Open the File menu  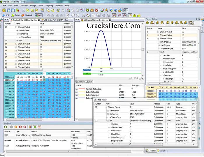(x=4, y=6)
